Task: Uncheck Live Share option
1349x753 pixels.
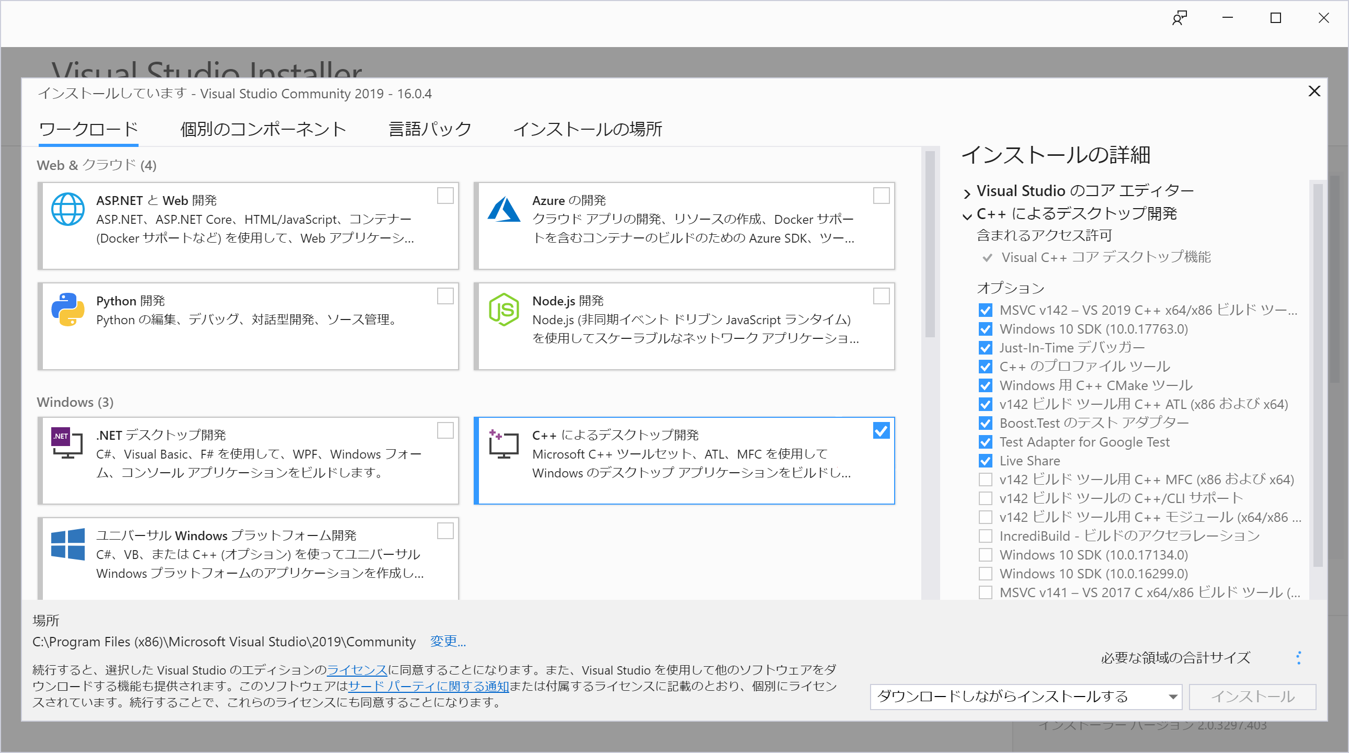Action: pos(985,461)
